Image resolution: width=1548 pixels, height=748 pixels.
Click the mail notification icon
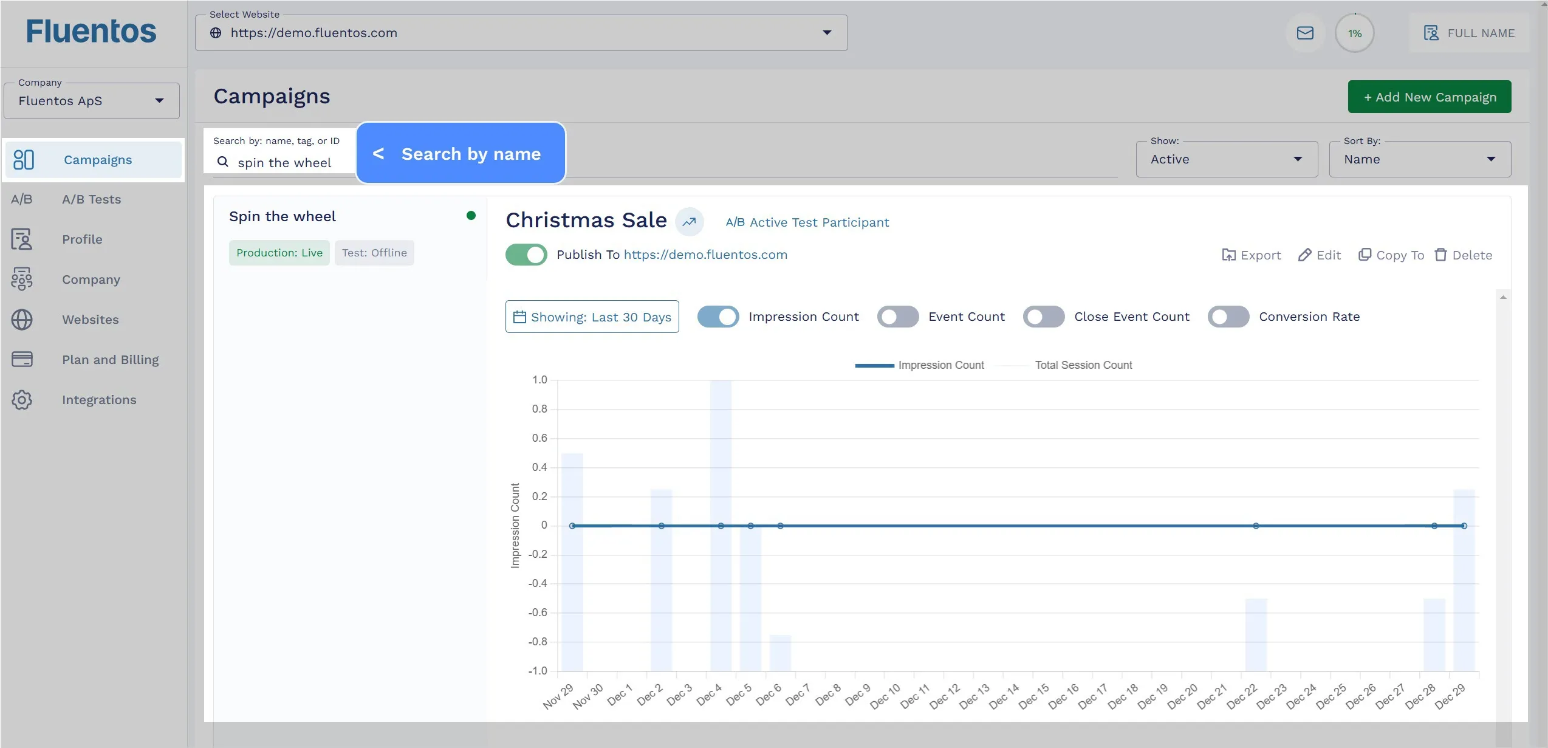(1304, 33)
